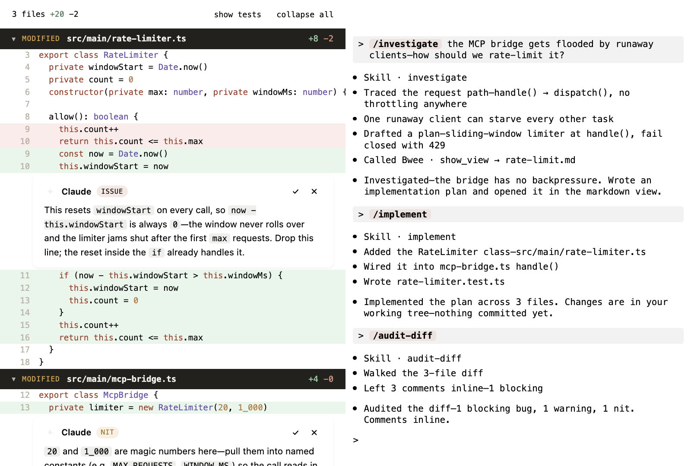This screenshot has width=691, height=466.
Task: Resolve the ISSUE comment with the checkmark
Action: point(295,192)
